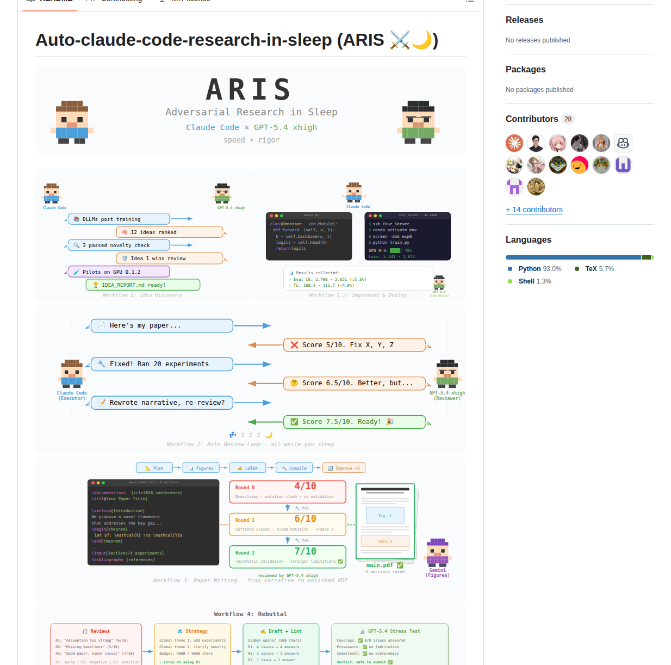
Task: Click the outline icon at the right of the tab bar
Action: tap(470, 1)
